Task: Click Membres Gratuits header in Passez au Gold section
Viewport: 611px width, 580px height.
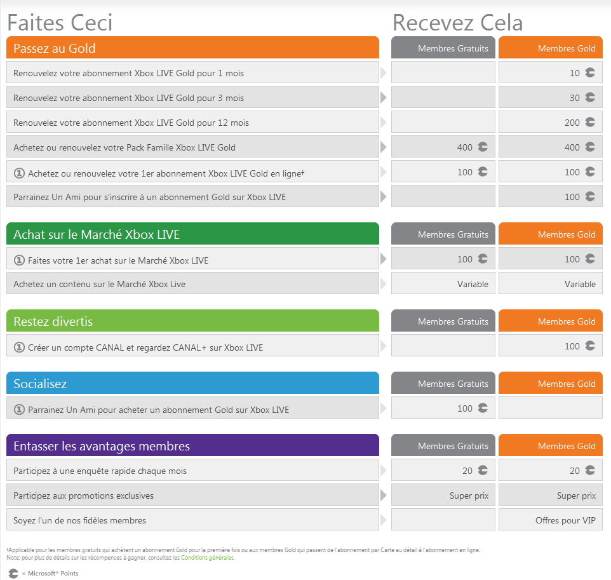Action: (x=443, y=48)
